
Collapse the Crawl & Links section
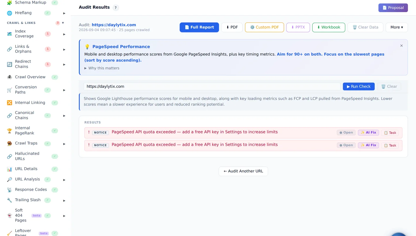[x=63, y=23]
